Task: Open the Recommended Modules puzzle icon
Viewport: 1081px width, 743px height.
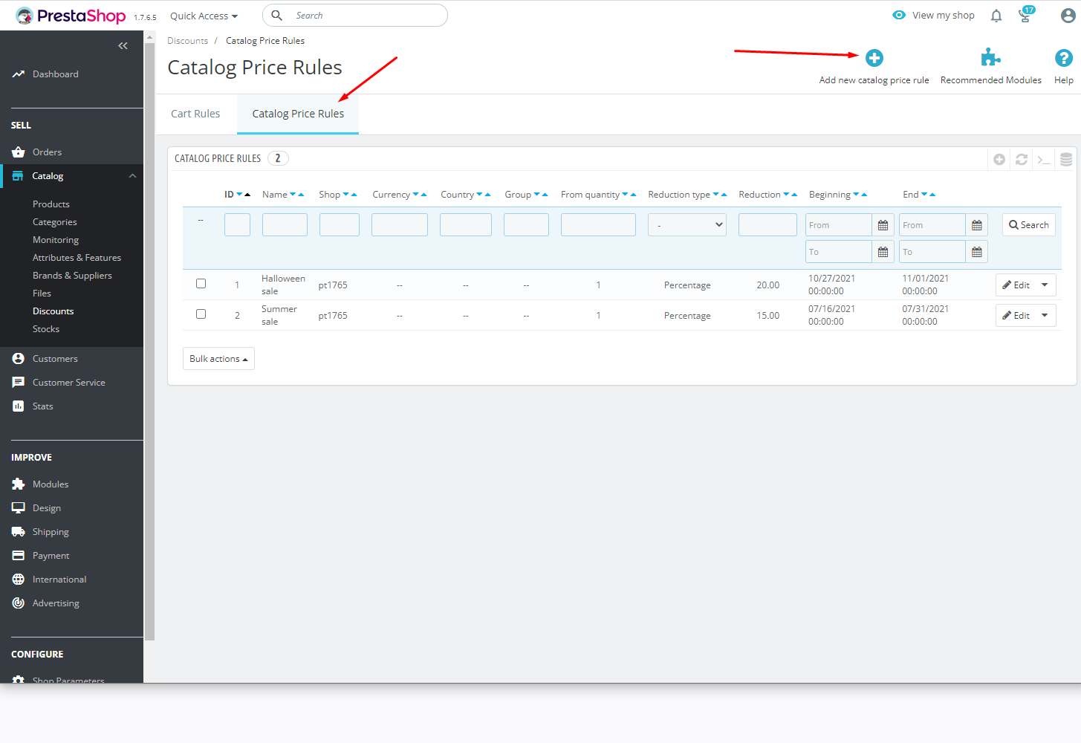Action: [990, 58]
